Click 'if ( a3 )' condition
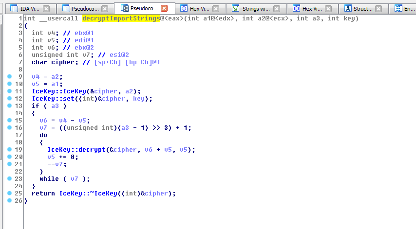Screen dimensions: 416x229 pos(49,106)
